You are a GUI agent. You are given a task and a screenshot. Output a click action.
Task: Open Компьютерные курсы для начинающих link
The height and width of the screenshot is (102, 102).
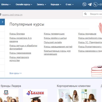point(57,52)
